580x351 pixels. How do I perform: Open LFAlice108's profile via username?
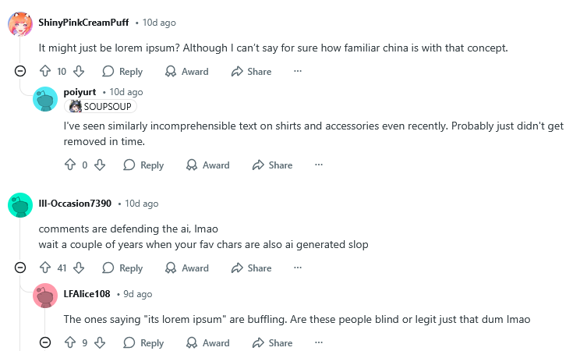[87, 294]
